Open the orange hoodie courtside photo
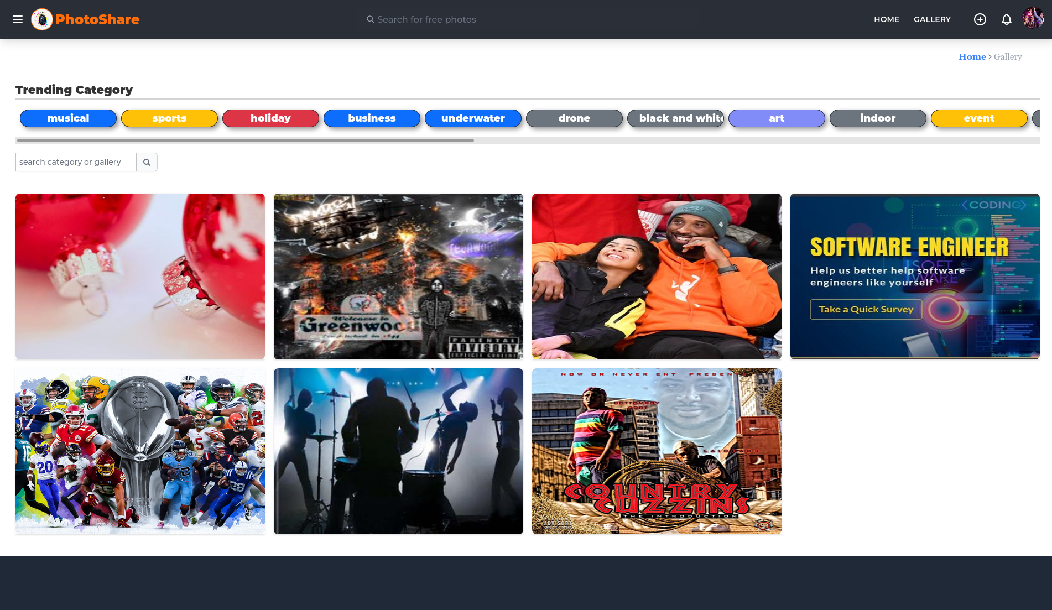Viewport: 1052px width, 610px height. [x=657, y=277]
